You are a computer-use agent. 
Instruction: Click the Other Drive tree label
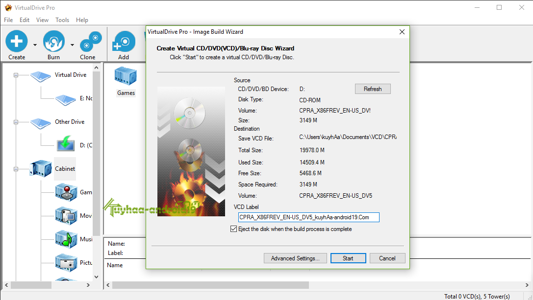(x=70, y=121)
